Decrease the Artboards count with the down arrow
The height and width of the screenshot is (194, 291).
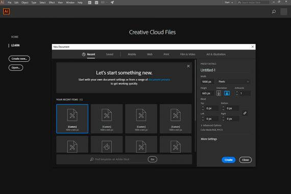coord(237,94)
